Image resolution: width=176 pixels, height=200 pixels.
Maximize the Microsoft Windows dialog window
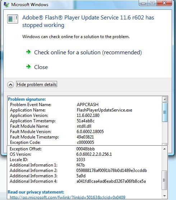click(x=152, y=3)
